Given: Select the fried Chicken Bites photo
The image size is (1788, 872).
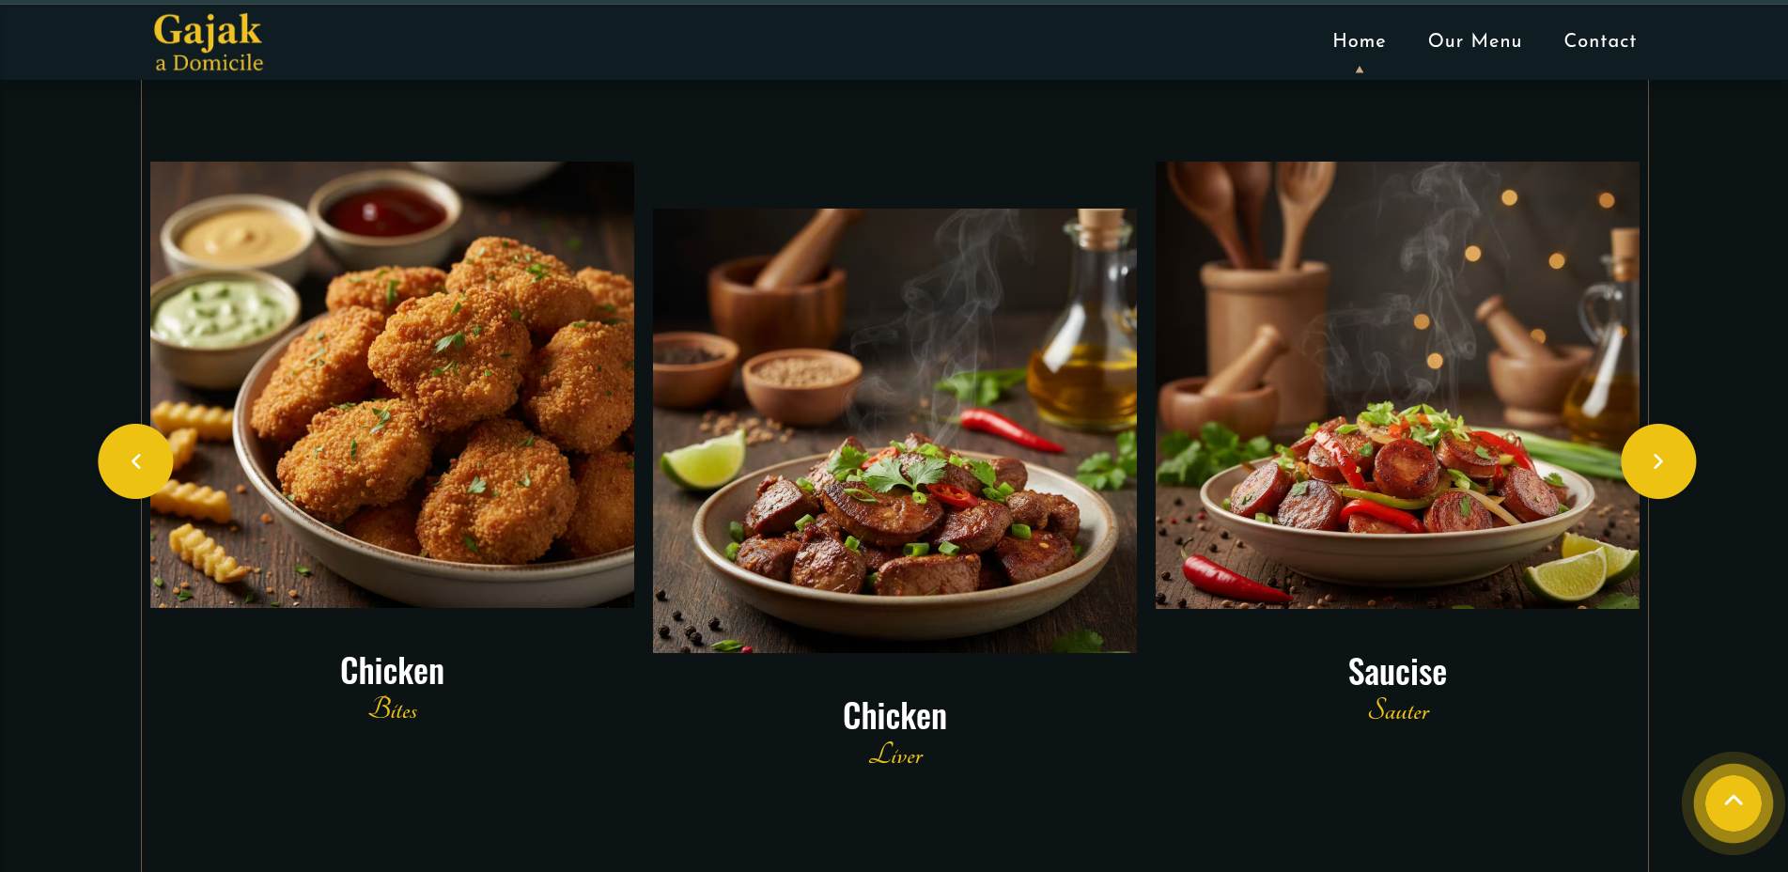Looking at the screenshot, I should click(392, 384).
